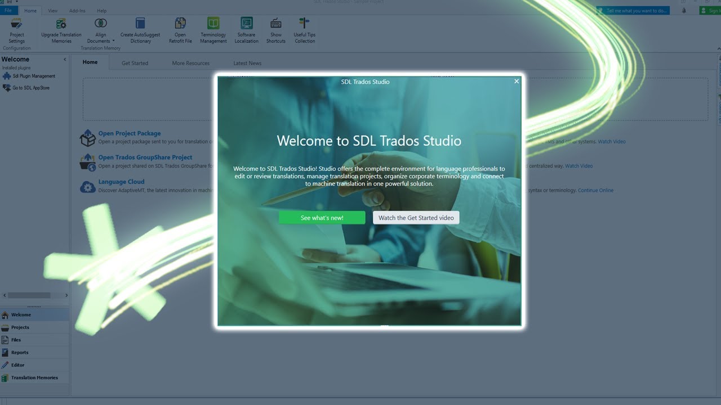Click GroupShare Project basket icon
The height and width of the screenshot is (405, 721).
(x=87, y=162)
